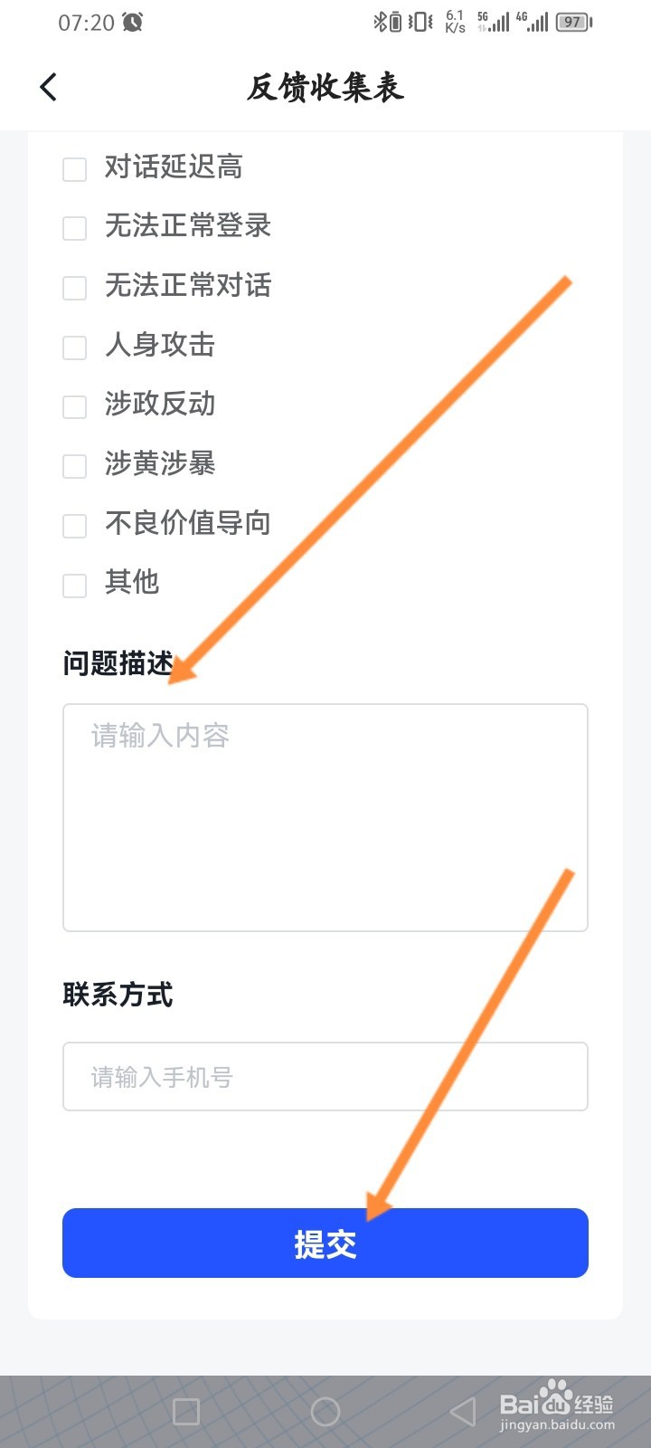The width and height of the screenshot is (651, 1448).
Task: Tap the battery indicator icon
Action: pos(573,22)
